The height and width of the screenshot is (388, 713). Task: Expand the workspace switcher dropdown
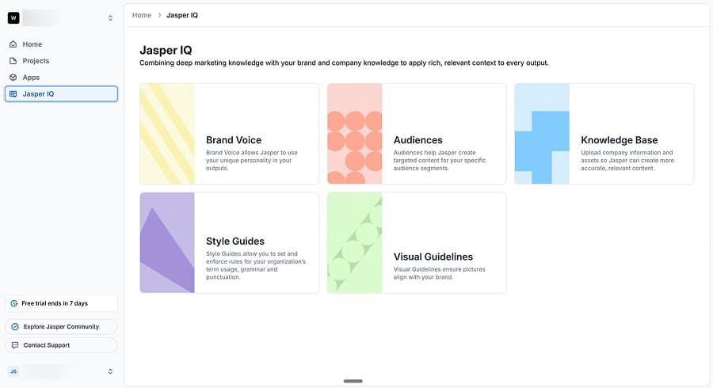110,18
